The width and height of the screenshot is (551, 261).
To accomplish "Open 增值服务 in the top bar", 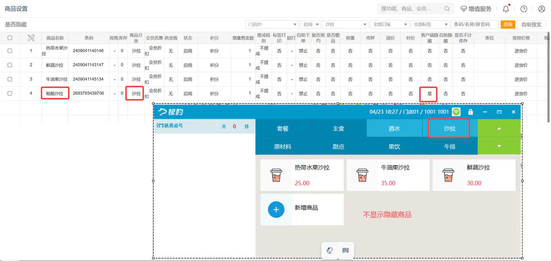I will [476, 9].
